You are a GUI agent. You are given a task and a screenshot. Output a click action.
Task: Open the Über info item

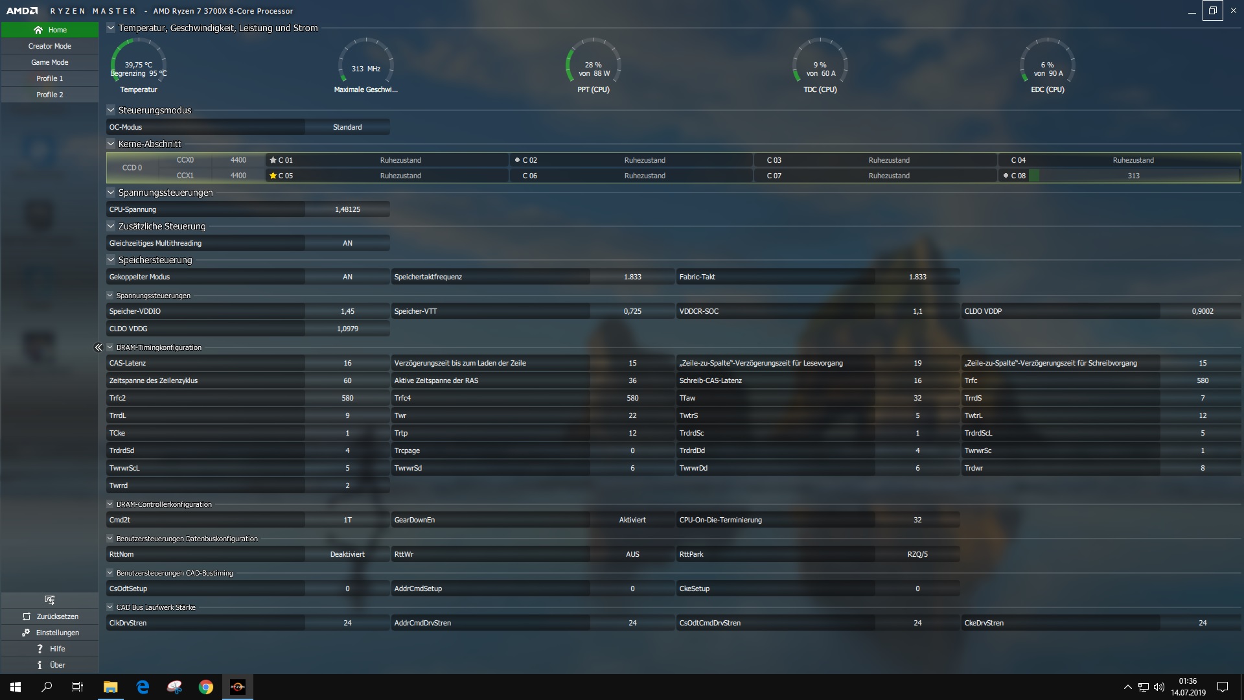[40, 665]
